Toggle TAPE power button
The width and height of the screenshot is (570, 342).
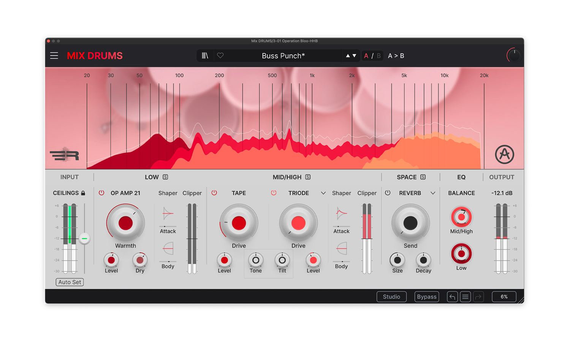pos(214,193)
